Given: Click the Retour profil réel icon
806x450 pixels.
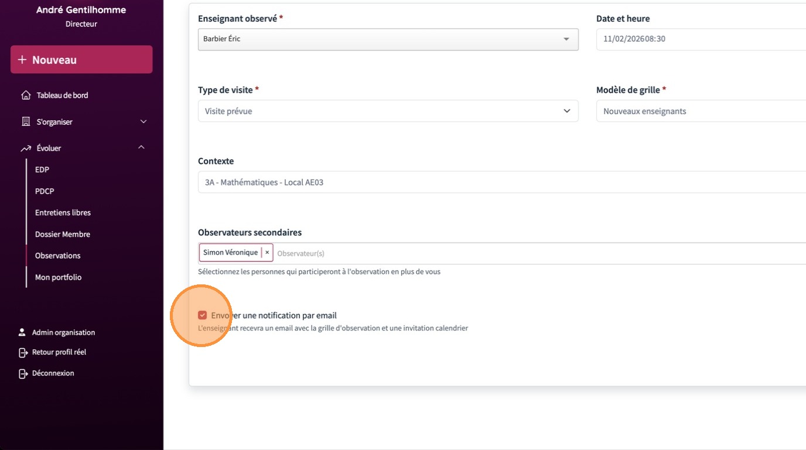Looking at the screenshot, I should 23,352.
